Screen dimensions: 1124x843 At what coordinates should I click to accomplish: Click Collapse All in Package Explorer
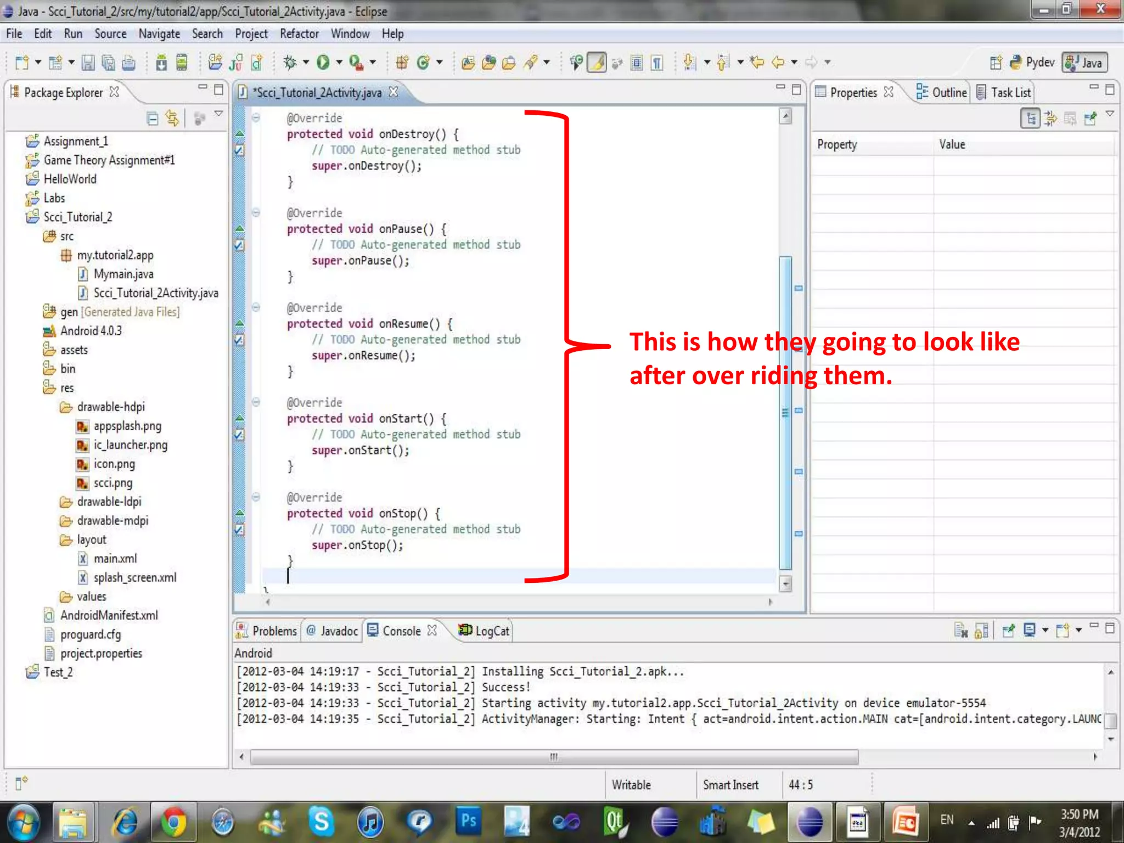coord(153,119)
